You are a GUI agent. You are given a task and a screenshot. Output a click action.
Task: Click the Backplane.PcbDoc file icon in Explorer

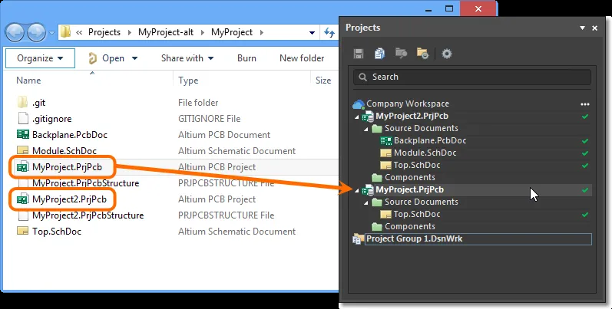[23, 134]
